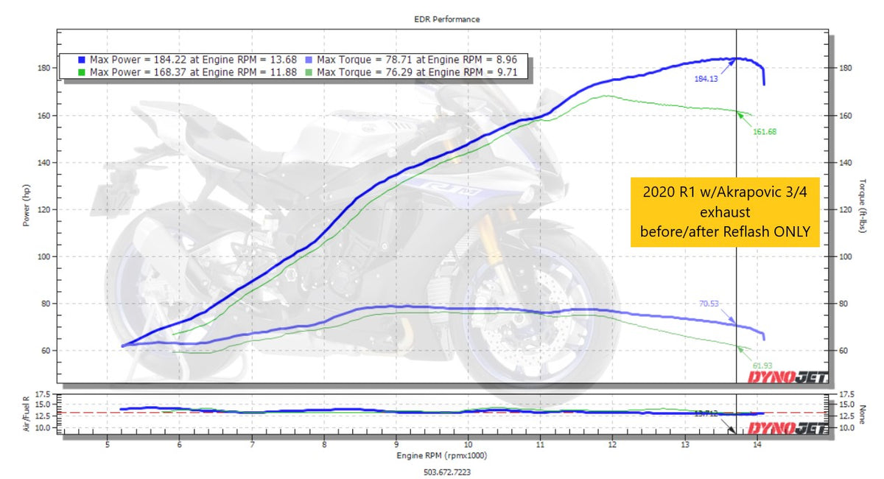Image resolution: width=884 pixels, height=479 pixels.
Task: Click the 100 tick on the Torque (ft-lbs) axis
Action: point(845,257)
